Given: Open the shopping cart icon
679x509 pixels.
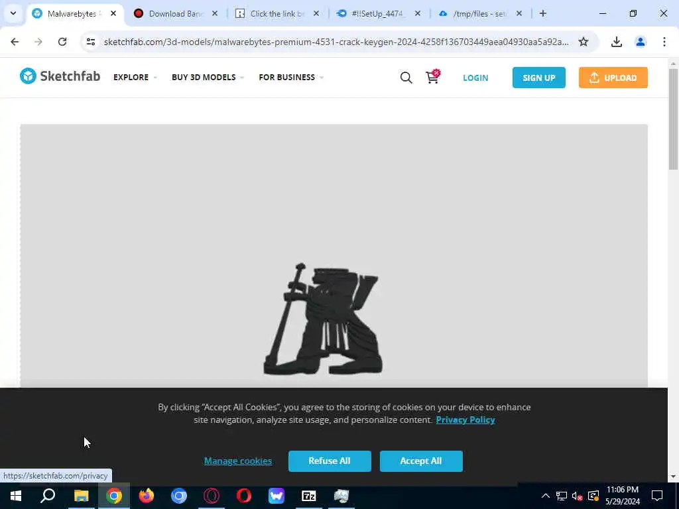Looking at the screenshot, I should (432, 77).
